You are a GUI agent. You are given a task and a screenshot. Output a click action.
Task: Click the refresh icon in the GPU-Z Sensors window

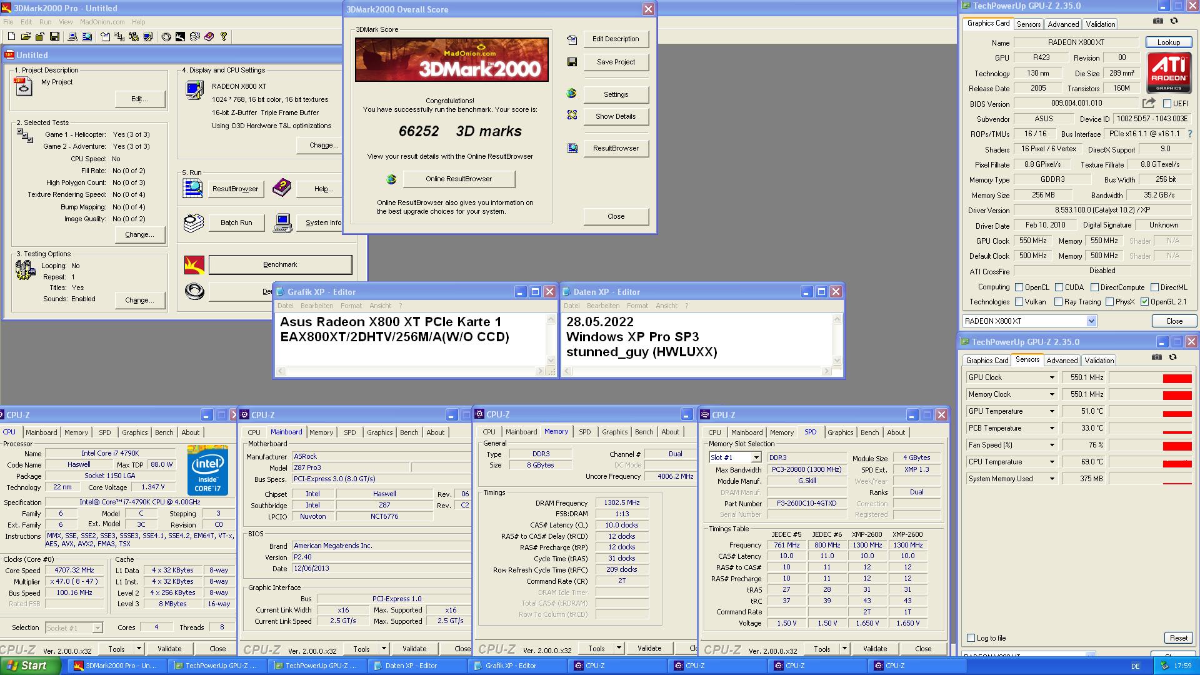coord(1172,357)
